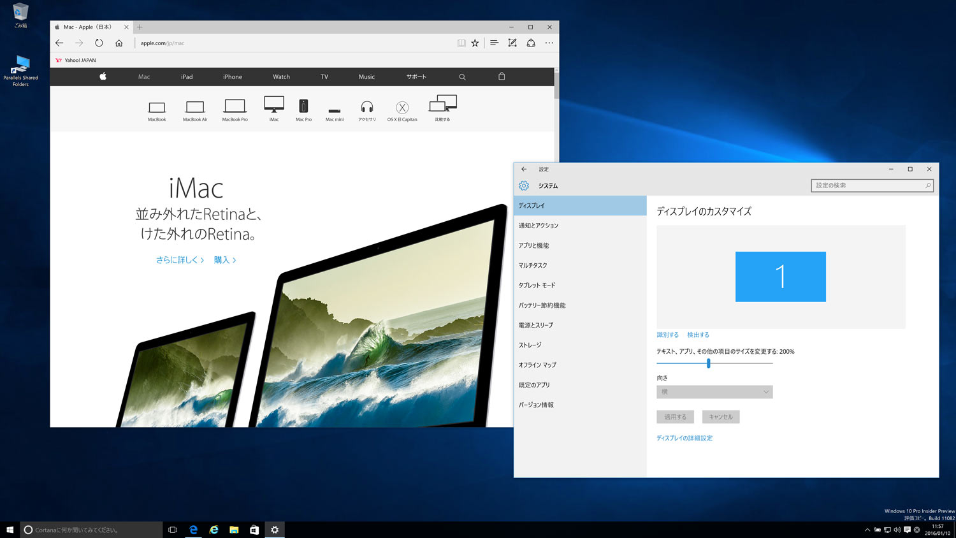
Task: Open the Edge share icon
Action: 531,43
